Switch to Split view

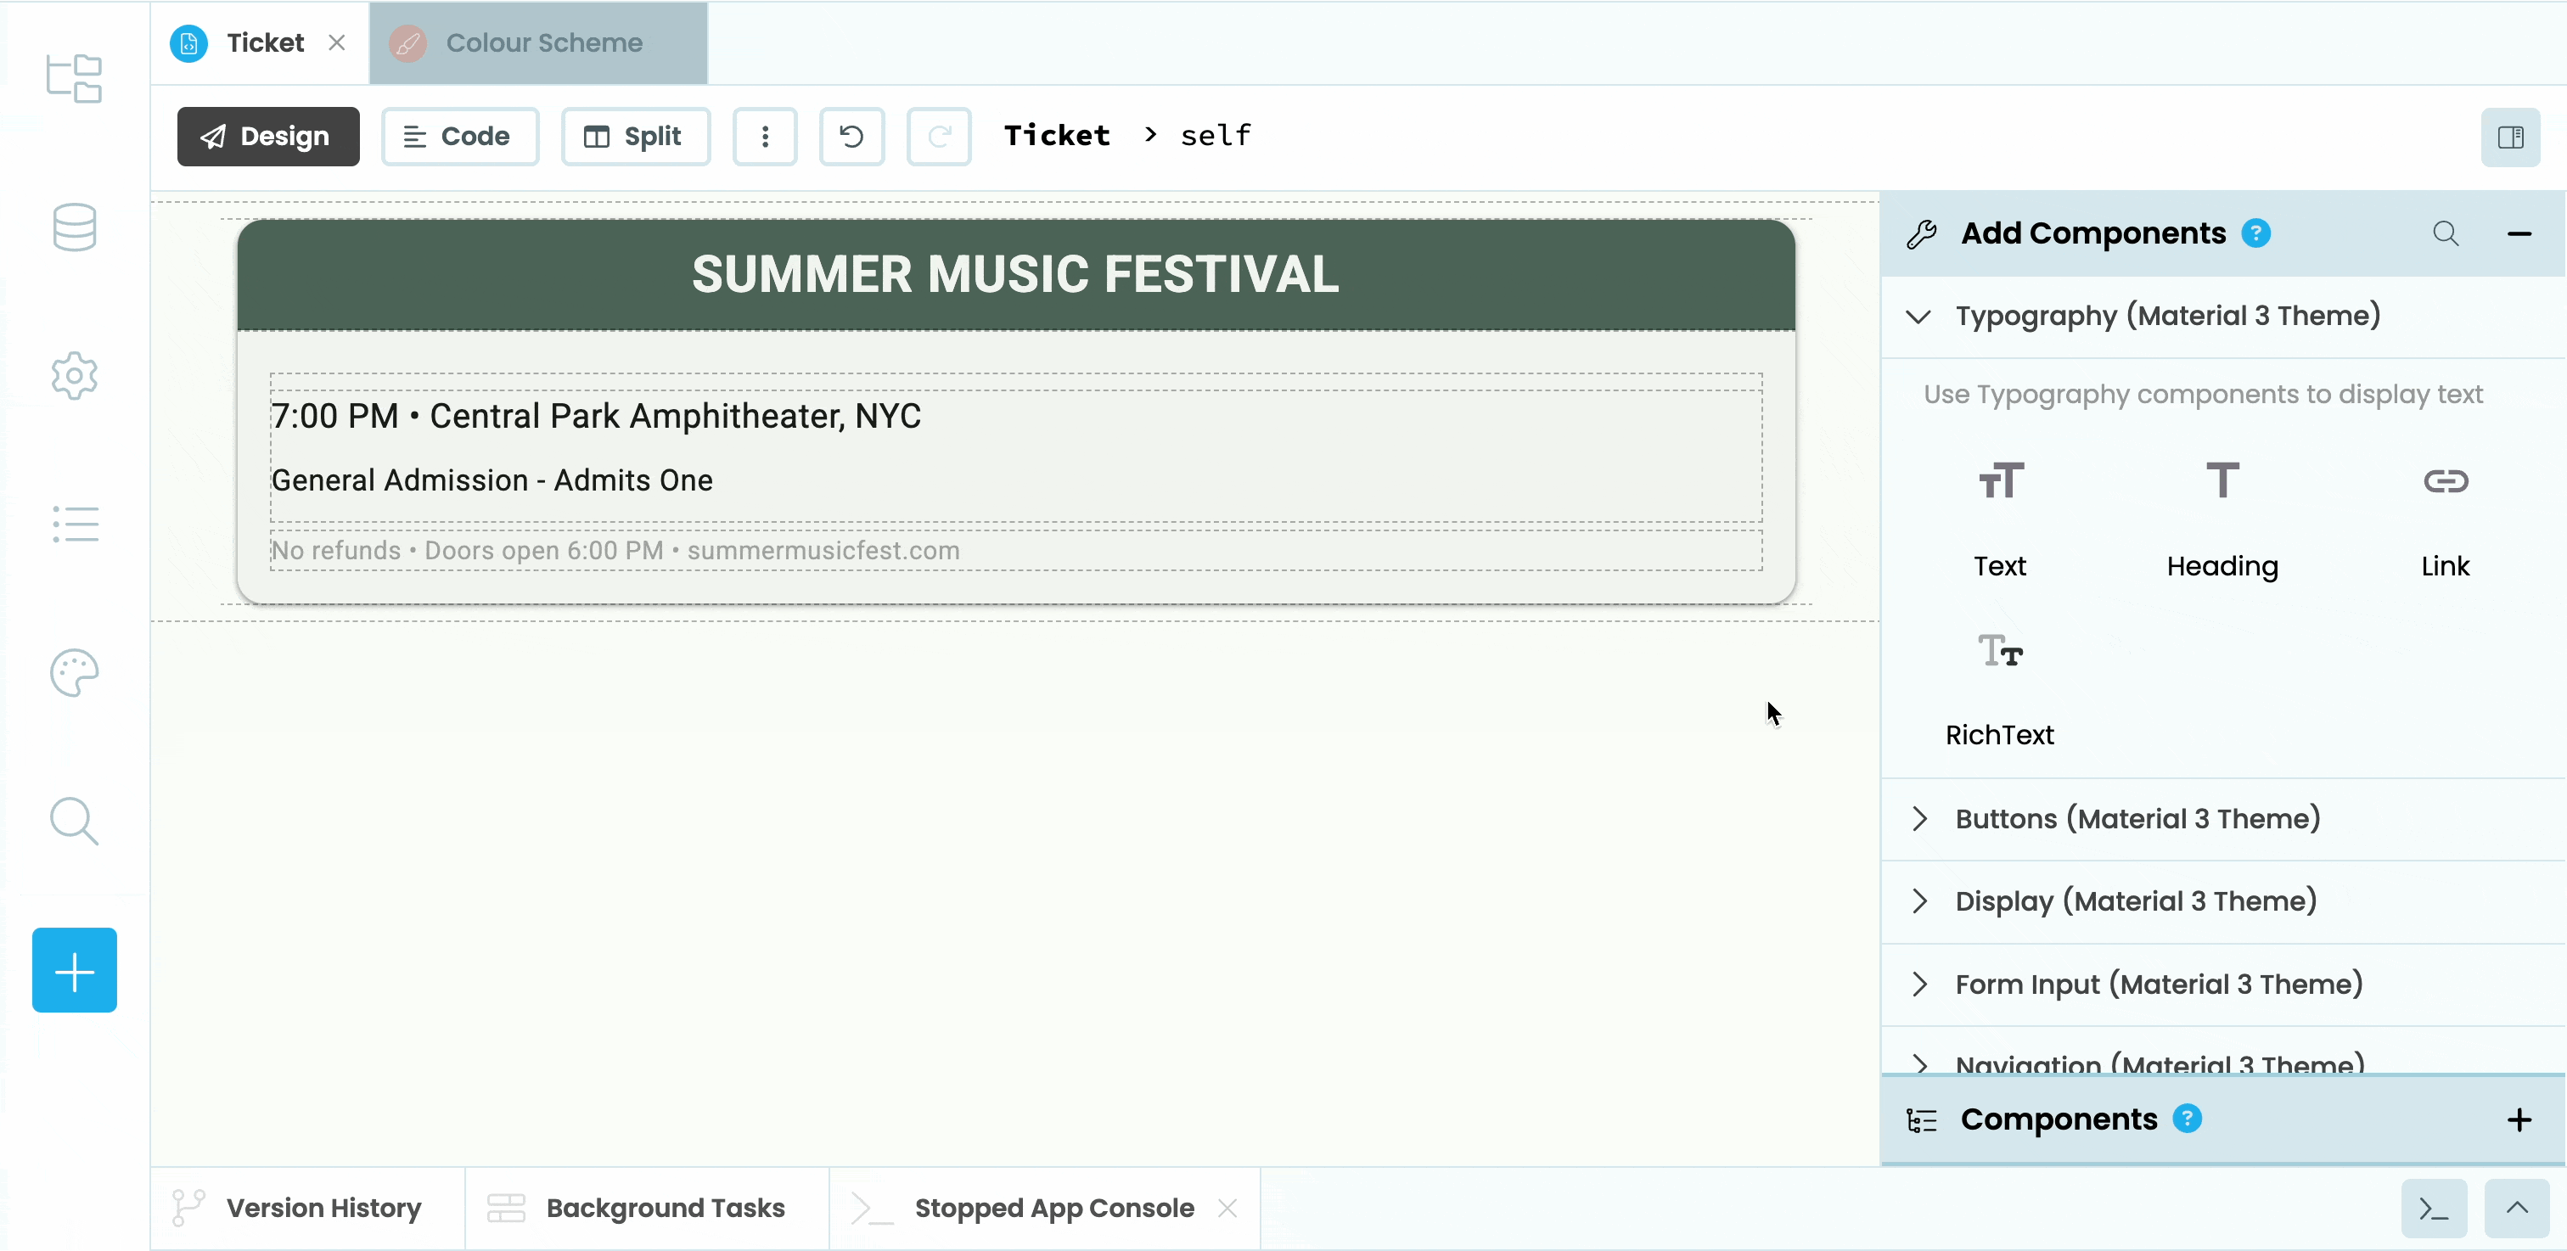coord(636,137)
